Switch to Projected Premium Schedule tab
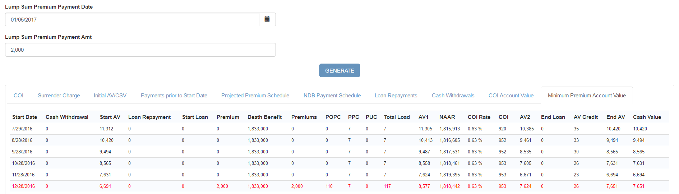The width and height of the screenshot is (679, 194). (255, 96)
